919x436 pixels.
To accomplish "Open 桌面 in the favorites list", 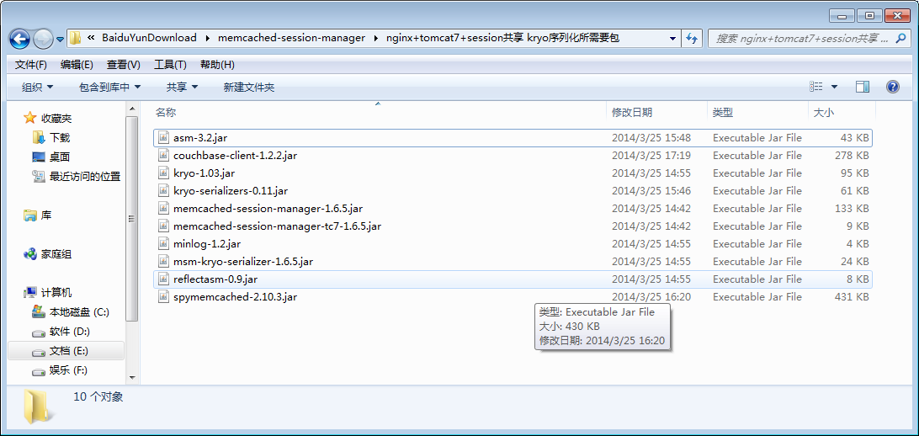I will [60, 157].
